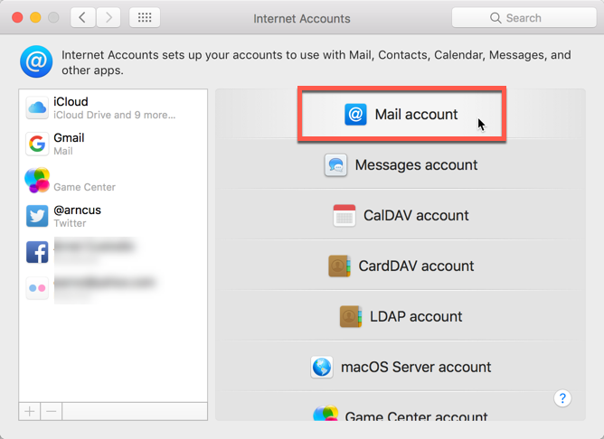Click the Search field in the toolbar
The width and height of the screenshot is (604, 439).
pos(524,18)
